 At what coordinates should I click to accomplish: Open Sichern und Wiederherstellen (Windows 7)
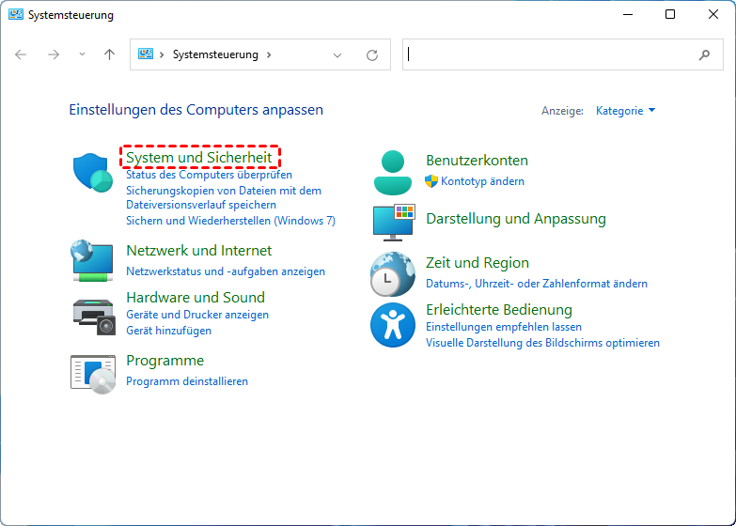[230, 221]
